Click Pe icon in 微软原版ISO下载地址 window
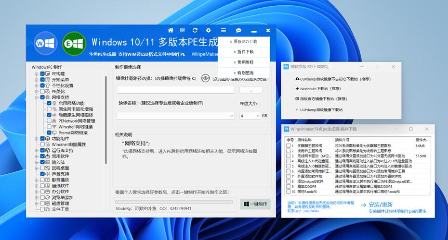The image size is (448, 240). coord(286,67)
